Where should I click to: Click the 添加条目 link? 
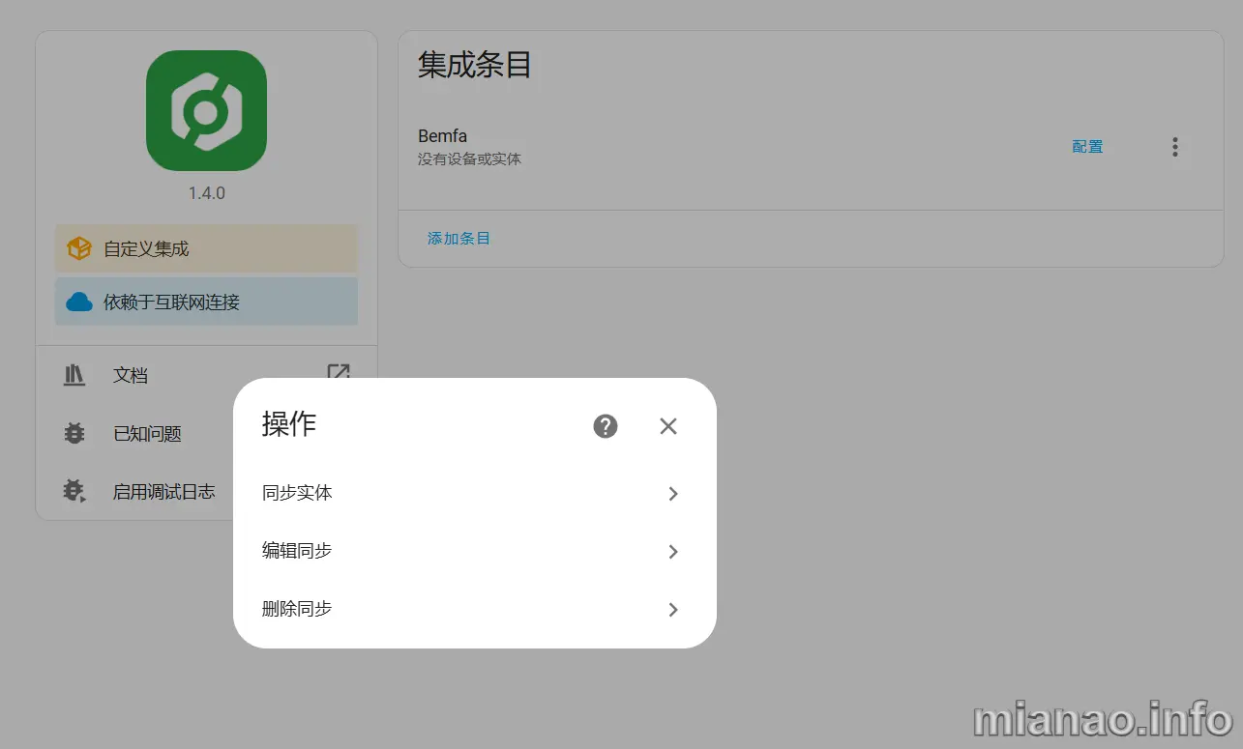459,239
